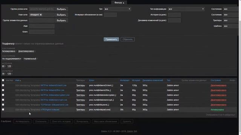The height and width of the screenshot is (135, 241).
Task: Check the kktsend2fns Live item row
Action: click(x=3, y=90)
